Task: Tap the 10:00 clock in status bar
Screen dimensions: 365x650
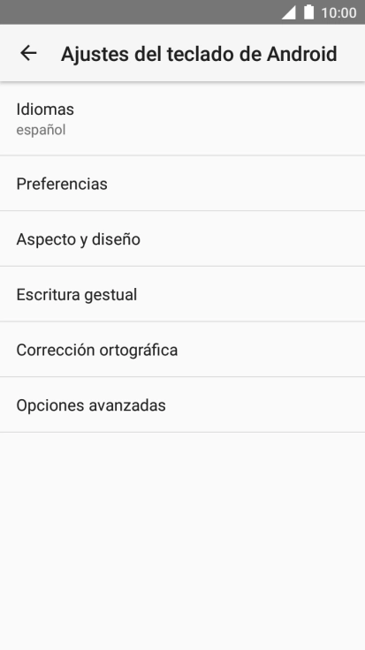Action: (x=338, y=13)
